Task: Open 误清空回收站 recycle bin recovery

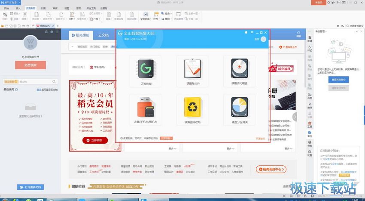Action: click(193, 110)
